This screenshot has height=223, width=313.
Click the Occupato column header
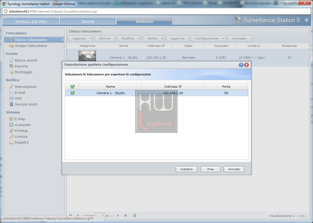point(221,46)
